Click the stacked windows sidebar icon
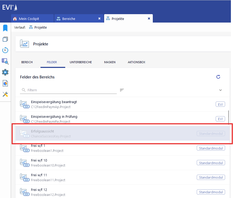Screen dimensions: 233x198 (x=5, y=39)
